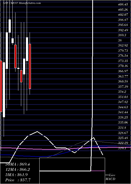Click the 344.63 price axis label
Viewport: 131px width, 184px height.
123,107
